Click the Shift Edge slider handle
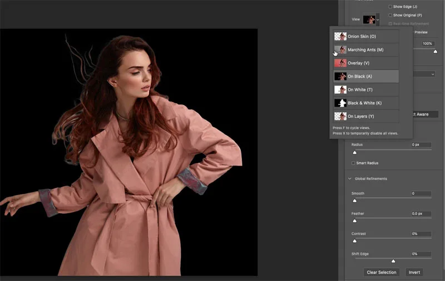The image size is (445, 281). (x=393, y=260)
